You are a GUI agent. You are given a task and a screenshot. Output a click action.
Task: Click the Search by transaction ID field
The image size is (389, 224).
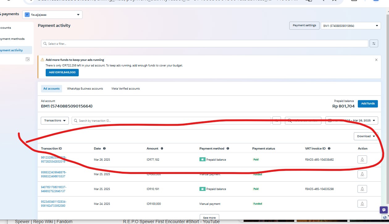coord(171,120)
